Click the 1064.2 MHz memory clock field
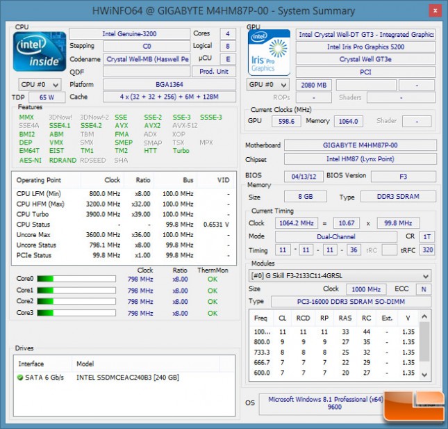448x429 pixels. coord(297,223)
